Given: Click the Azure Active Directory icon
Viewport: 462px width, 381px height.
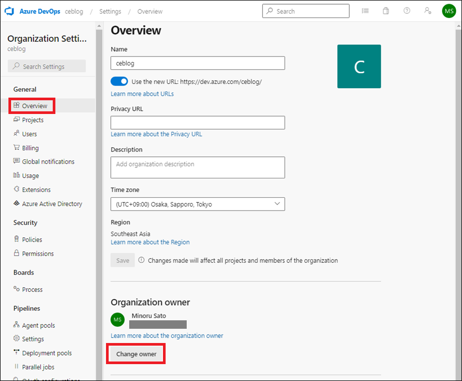Looking at the screenshot, I should [x=16, y=203].
